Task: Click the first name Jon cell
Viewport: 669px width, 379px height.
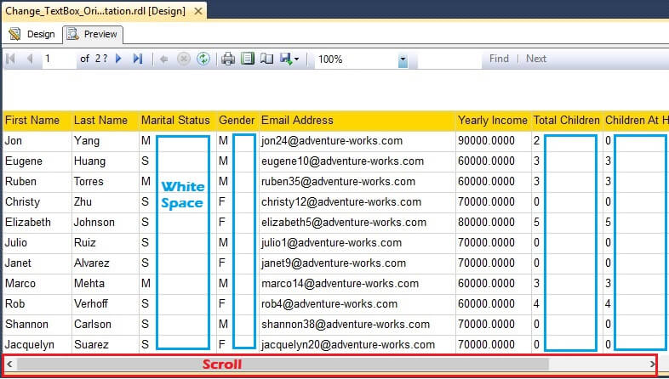Action: 37,141
